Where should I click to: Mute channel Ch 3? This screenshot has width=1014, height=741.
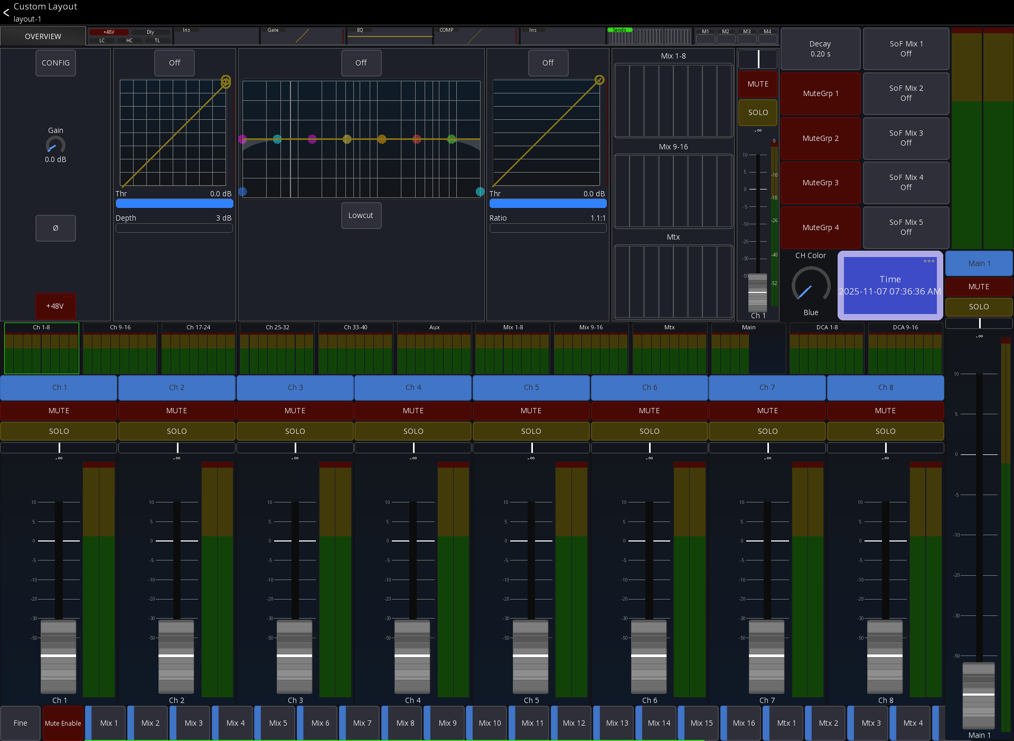[x=295, y=411]
